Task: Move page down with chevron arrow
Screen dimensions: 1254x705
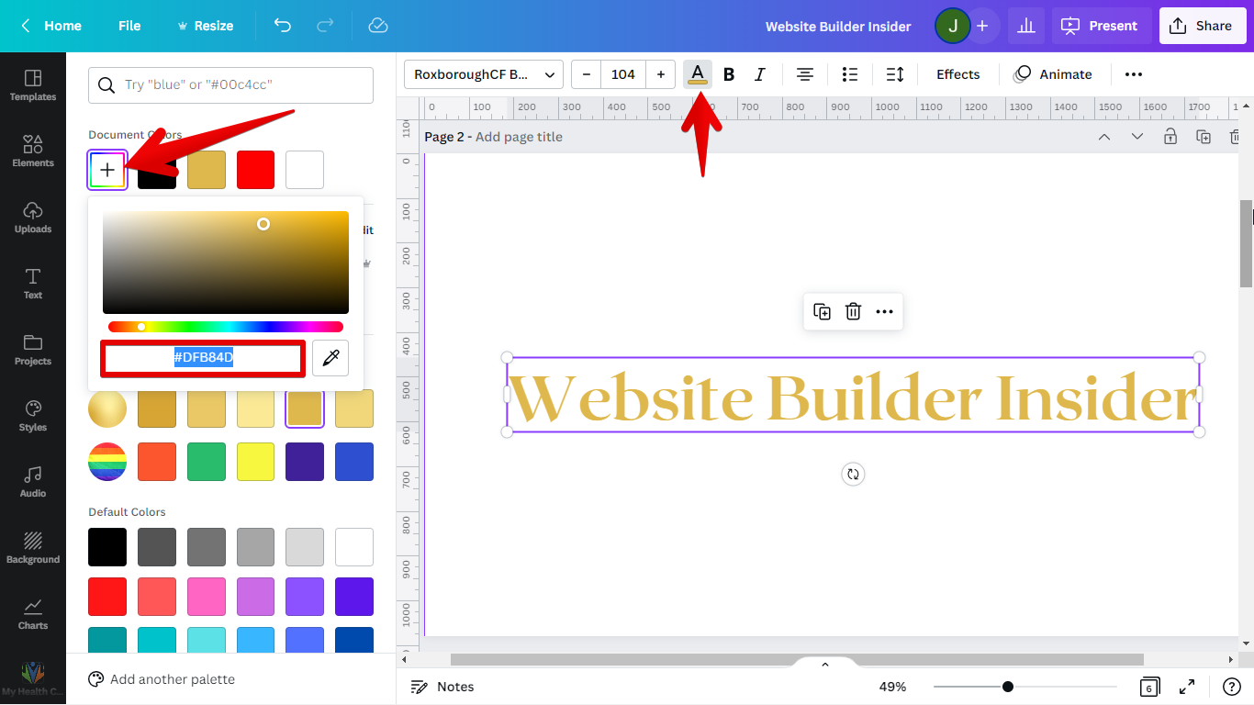Action: coord(1137,137)
